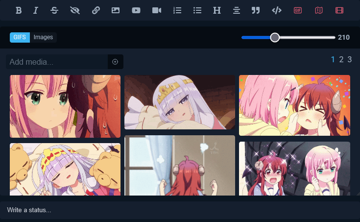Insert an image with picture icon

(116, 10)
